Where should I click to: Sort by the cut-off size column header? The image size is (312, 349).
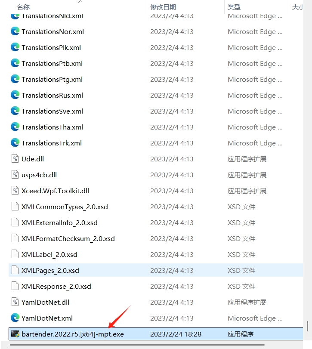tap(297, 7)
